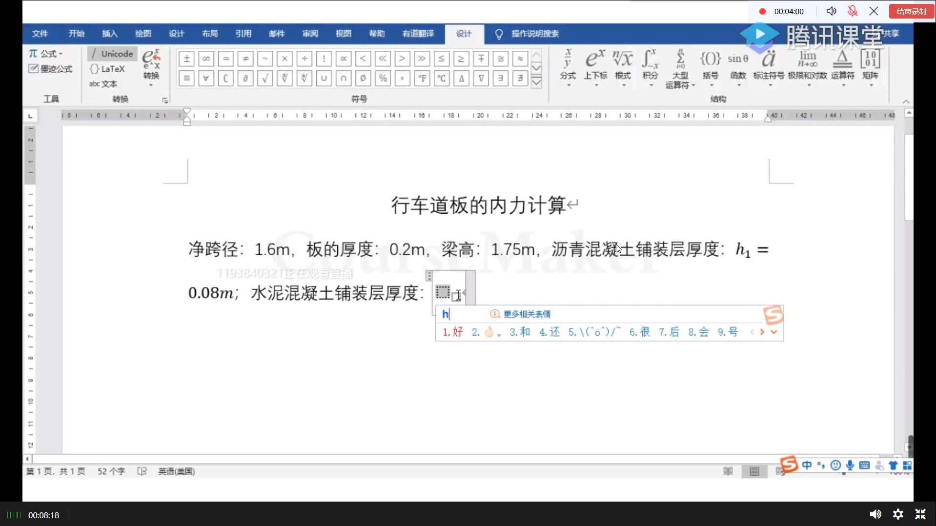This screenshot has width=936, height=526.
Task: Open the File tab
Action: tap(40, 33)
